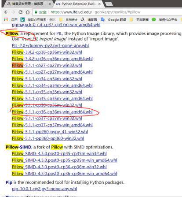Open the browser home page icon
The width and height of the screenshot is (182, 197).
[x=28, y=12]
